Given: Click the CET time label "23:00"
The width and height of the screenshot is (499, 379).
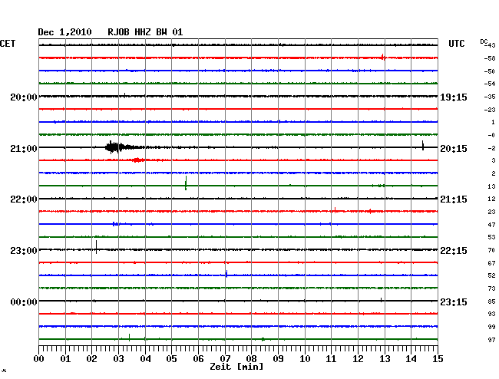Looking at the screenshot, I should click(x=24, y=251).
